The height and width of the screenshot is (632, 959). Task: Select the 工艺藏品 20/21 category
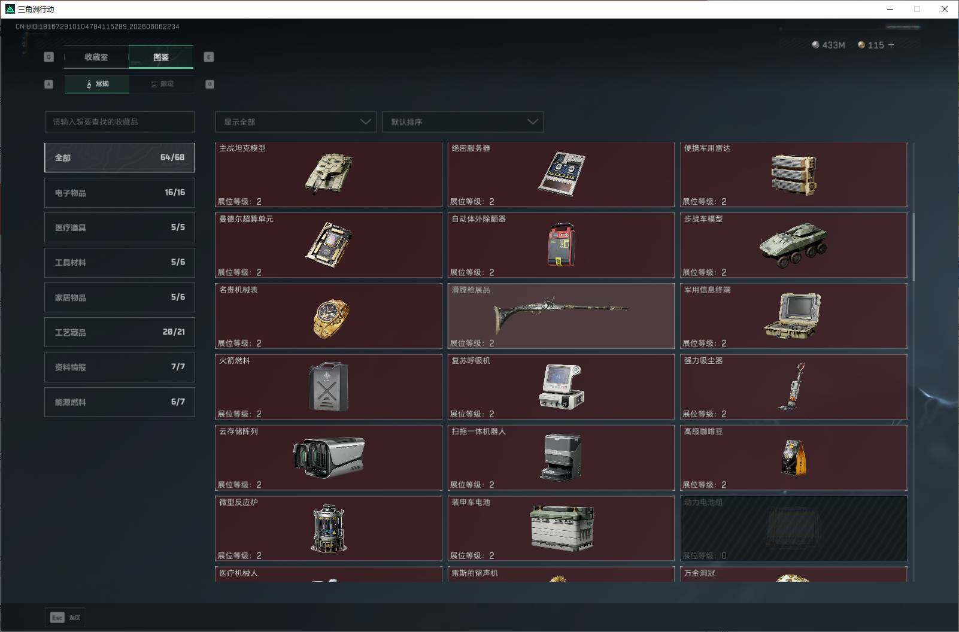pyautogui.click(x=120, y=332)
